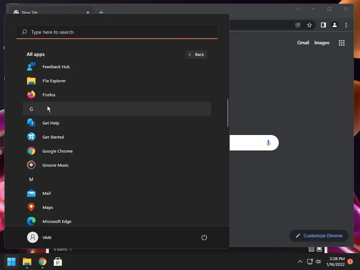Switch File Explorer to details view
The width and height of the screenshot is (360, 270).
(x=311, y=249)
